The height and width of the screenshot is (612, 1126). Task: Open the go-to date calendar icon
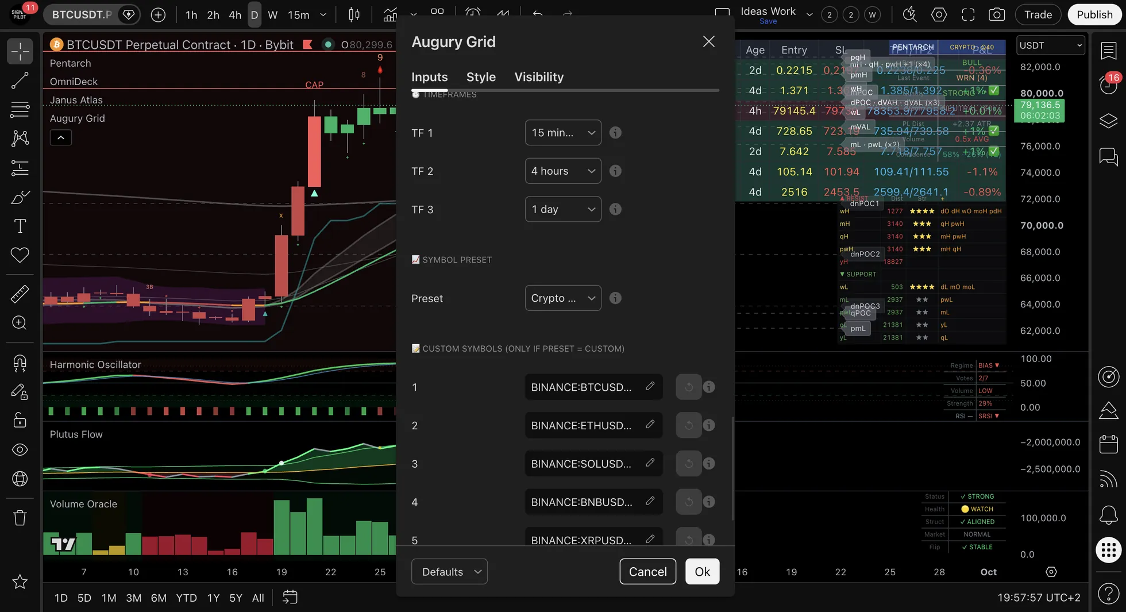(290, 598)
